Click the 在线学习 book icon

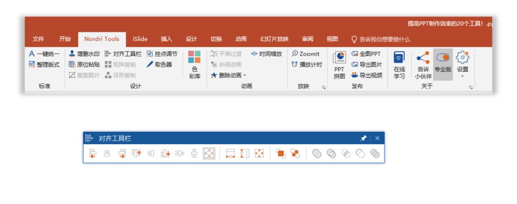(x=399, y=64)
